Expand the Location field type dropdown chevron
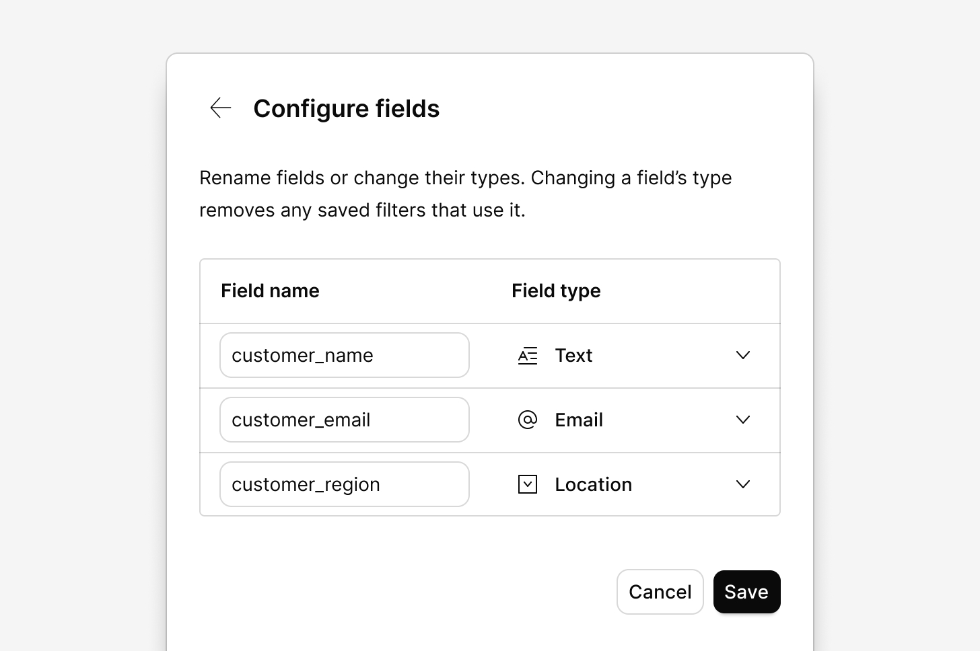Viewport: 980px width, 651px height. 743,484
